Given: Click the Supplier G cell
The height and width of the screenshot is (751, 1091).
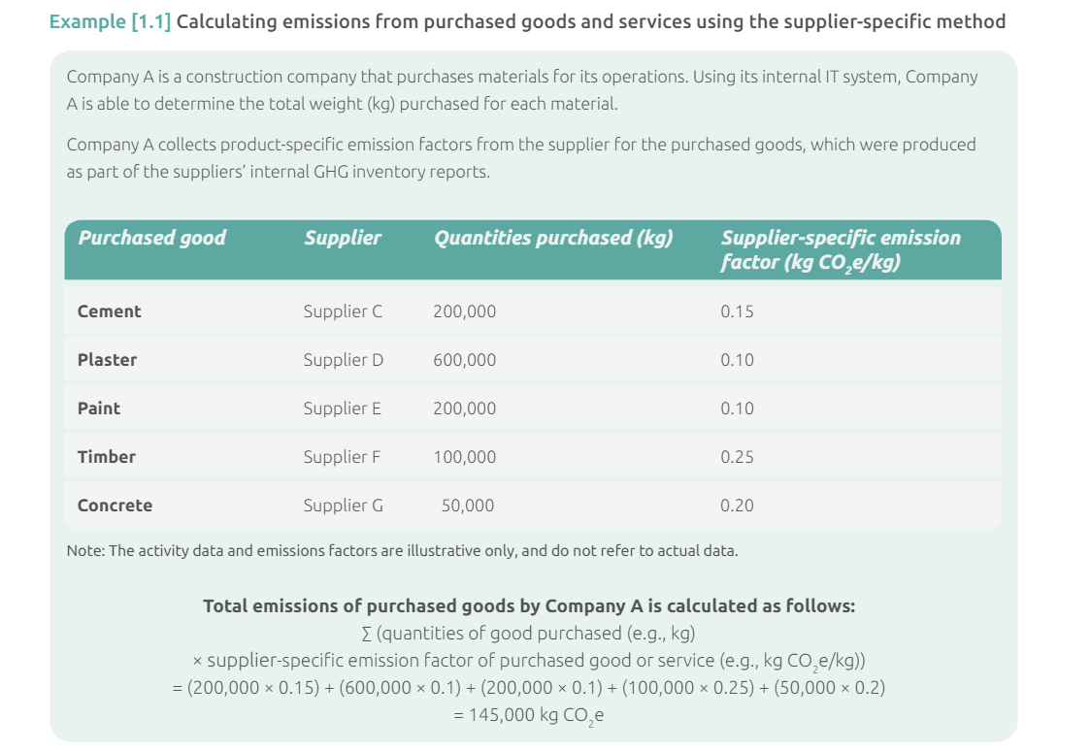Looking at the screenshot, I should pyautogui.click(x=343, y=506).
